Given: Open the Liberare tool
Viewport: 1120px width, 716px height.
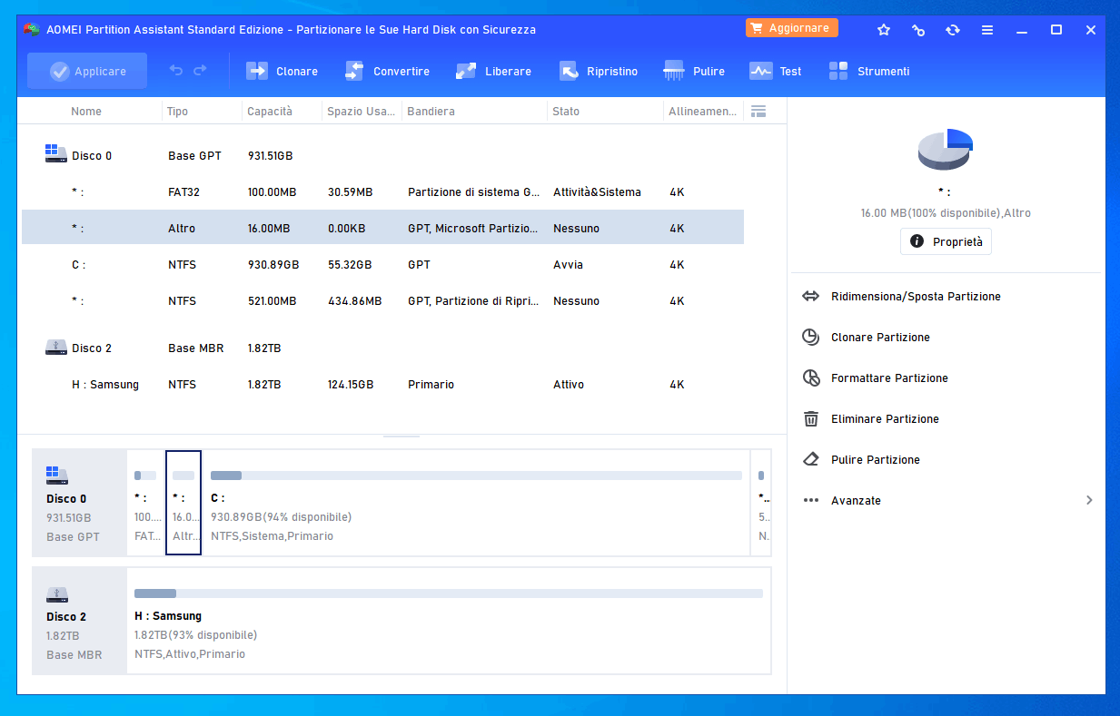Looking at the screenshot, I should tap(493, 71).
